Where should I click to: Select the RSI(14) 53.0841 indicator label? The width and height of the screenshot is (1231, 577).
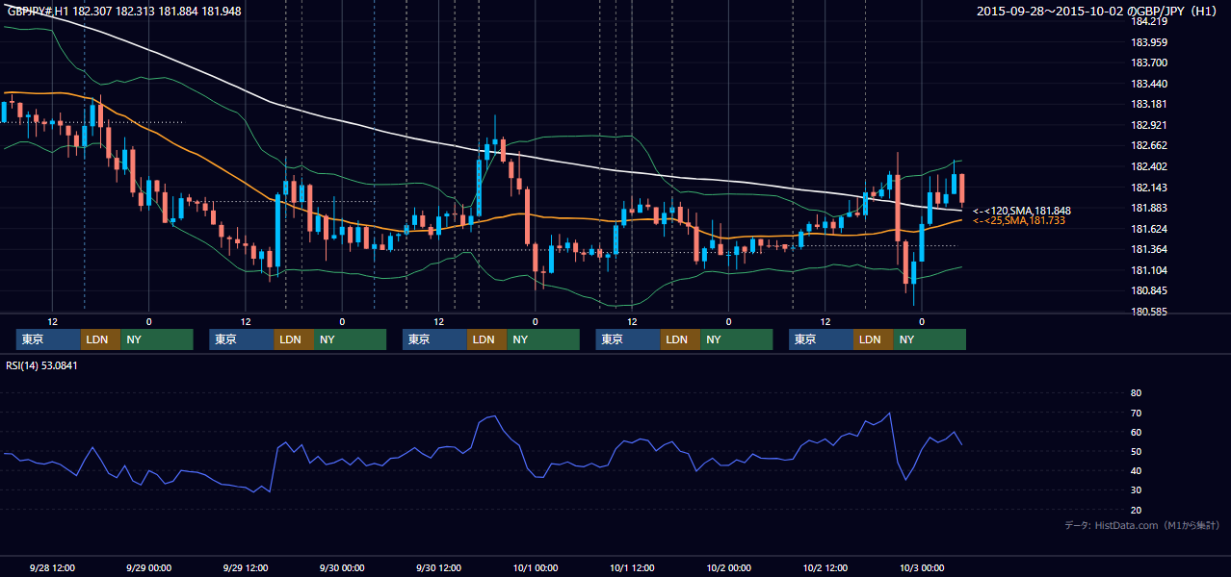point(41,365)
